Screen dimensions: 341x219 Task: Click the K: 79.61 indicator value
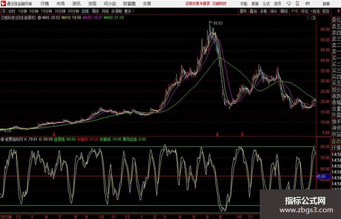[x=31, y=139]
